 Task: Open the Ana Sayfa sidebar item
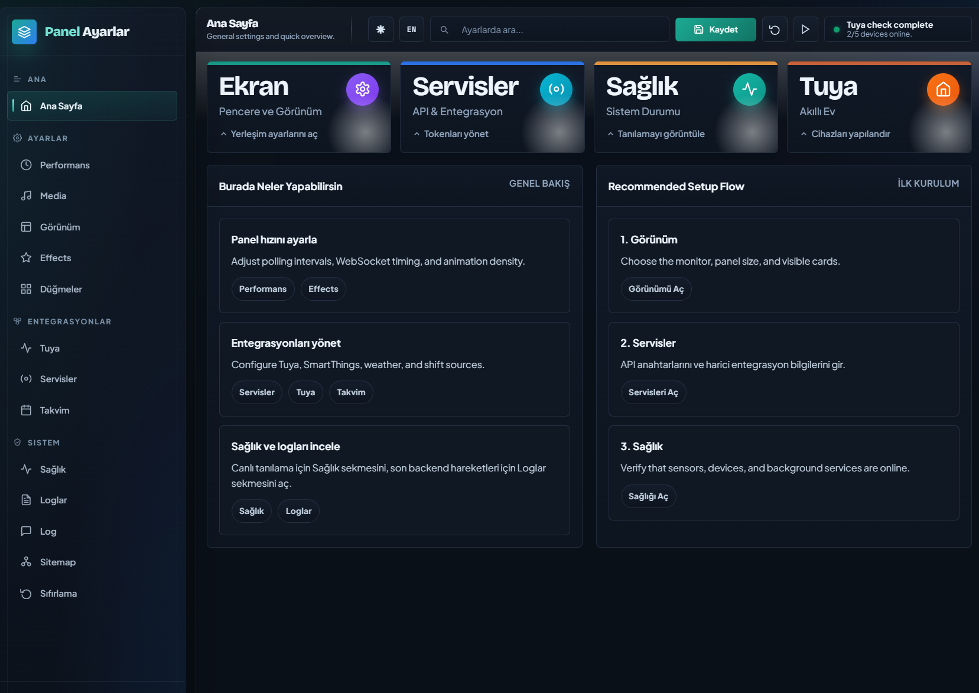[x=92, y=106]
